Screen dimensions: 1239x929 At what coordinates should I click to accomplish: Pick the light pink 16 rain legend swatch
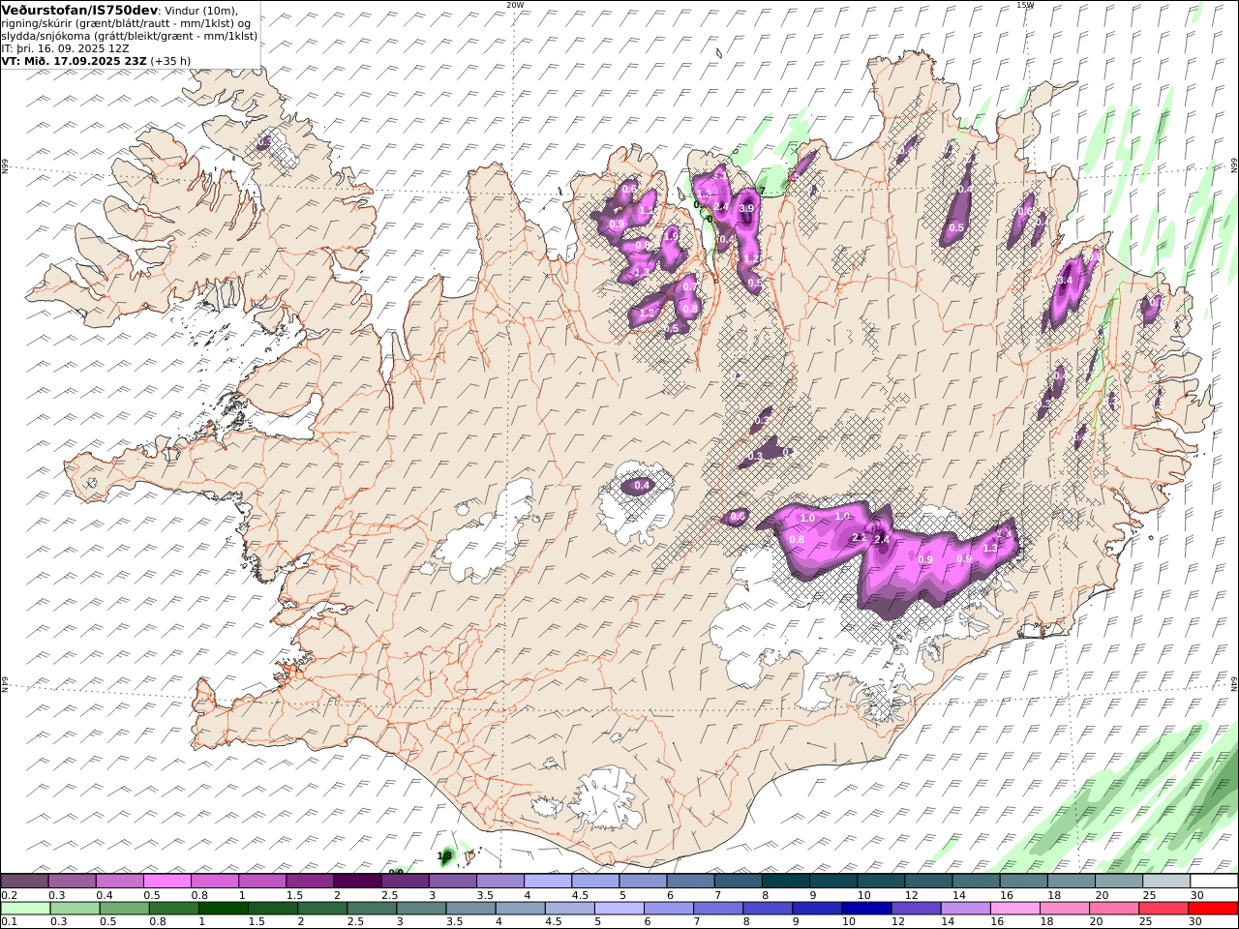click(1014, 908)
